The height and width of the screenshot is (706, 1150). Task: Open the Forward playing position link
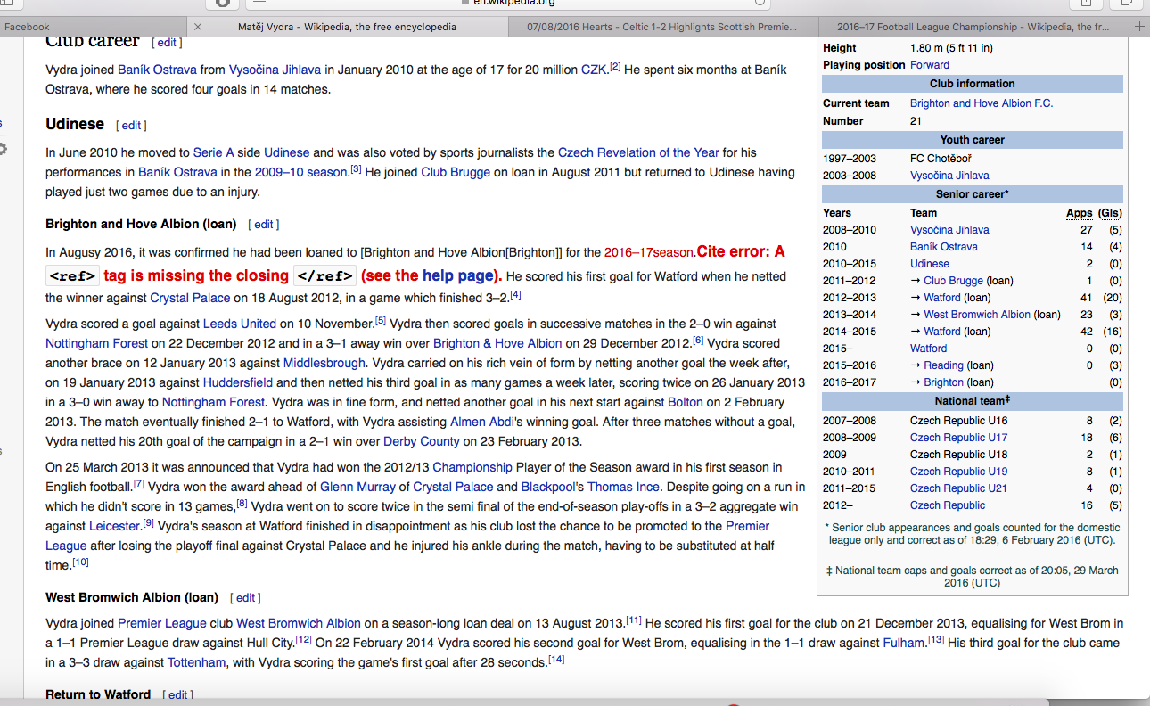click(930, 65)
